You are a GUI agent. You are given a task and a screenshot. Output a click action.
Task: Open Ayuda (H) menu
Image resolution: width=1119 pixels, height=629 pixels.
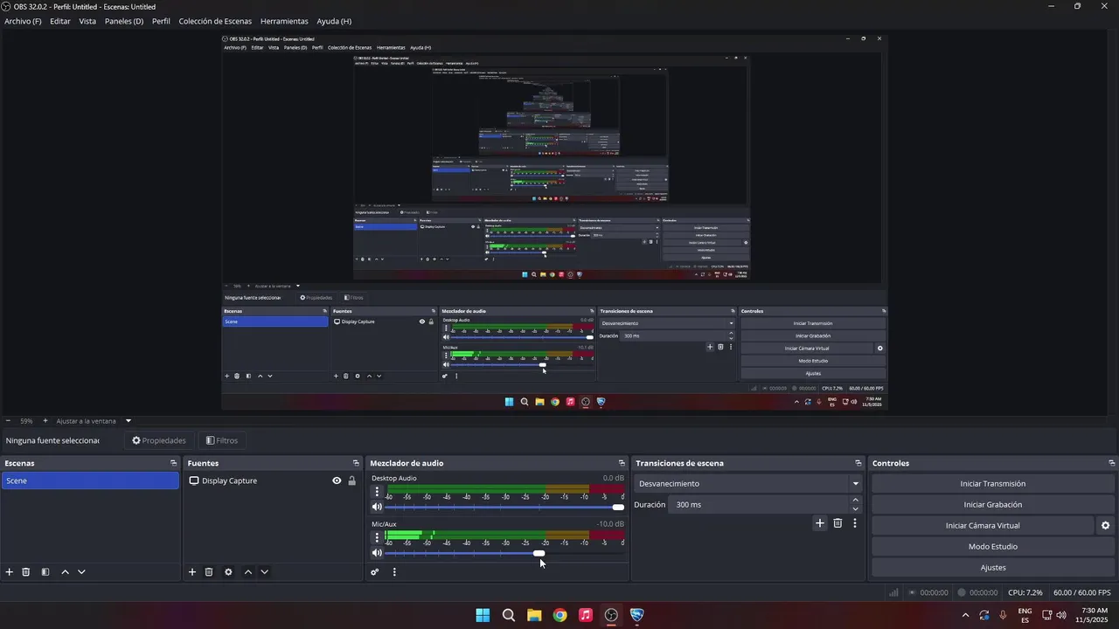click(334, 21)
